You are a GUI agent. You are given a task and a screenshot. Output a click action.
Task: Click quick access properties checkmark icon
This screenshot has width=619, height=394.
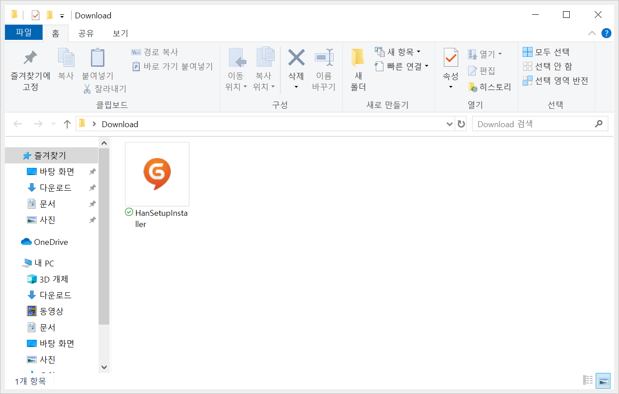(x=35, y=16)
